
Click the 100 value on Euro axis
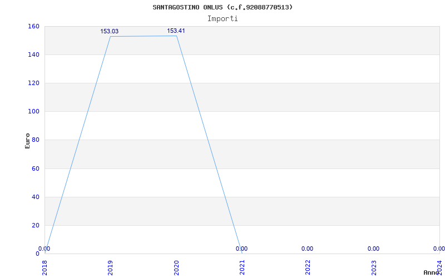pos(33,112)
